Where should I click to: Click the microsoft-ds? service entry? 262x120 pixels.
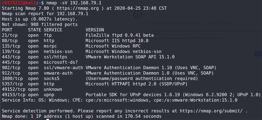click(61, 62)
